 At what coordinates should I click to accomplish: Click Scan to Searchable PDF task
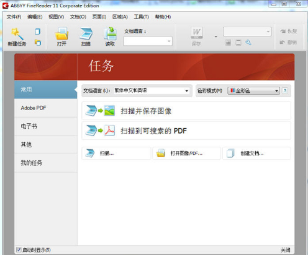186,131
